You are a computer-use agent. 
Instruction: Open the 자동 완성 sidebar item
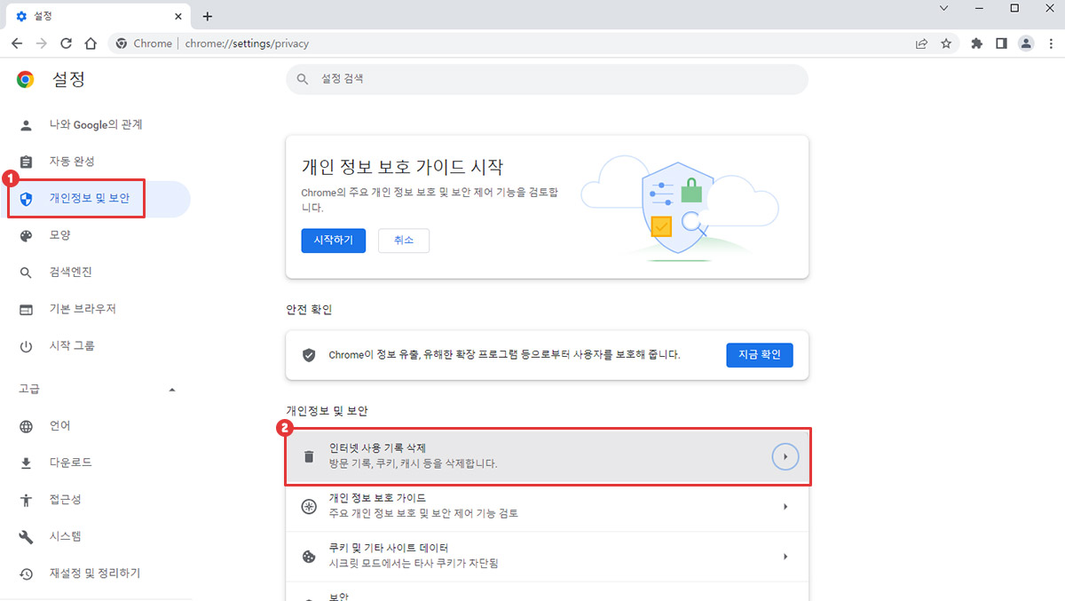tap(72, 162)
